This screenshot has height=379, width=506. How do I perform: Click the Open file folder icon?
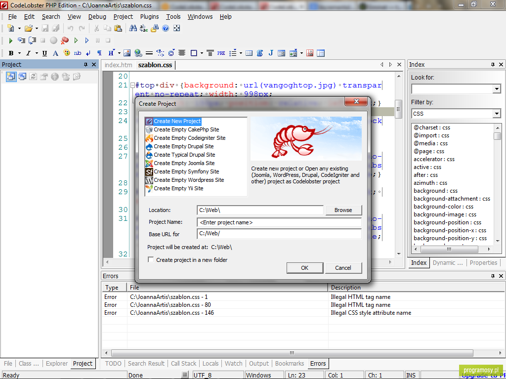click(28, 28)
